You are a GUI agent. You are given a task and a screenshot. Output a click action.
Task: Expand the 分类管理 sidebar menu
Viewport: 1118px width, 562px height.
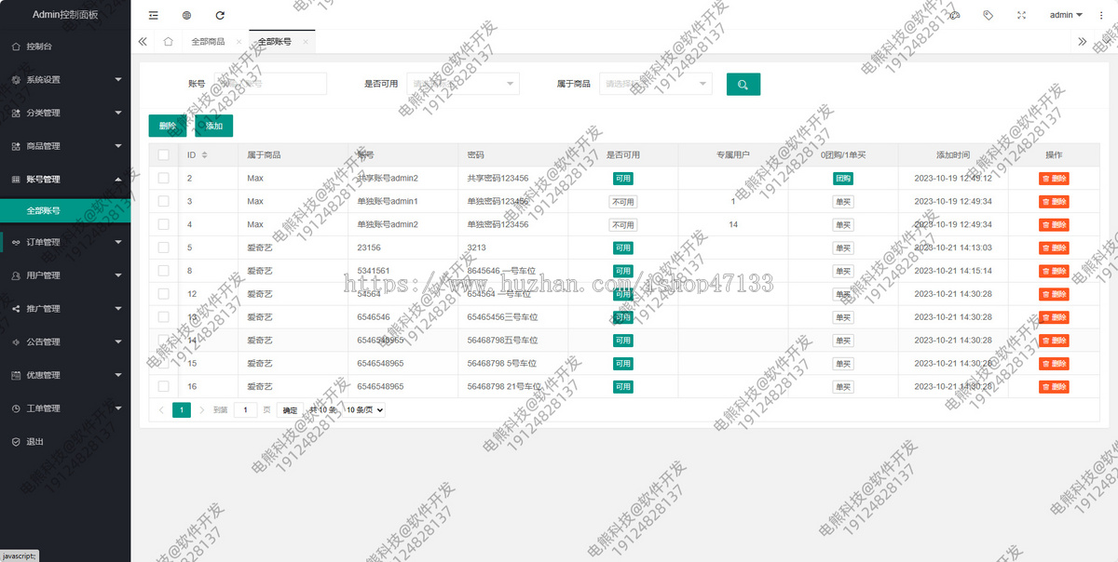pos(65,113)
